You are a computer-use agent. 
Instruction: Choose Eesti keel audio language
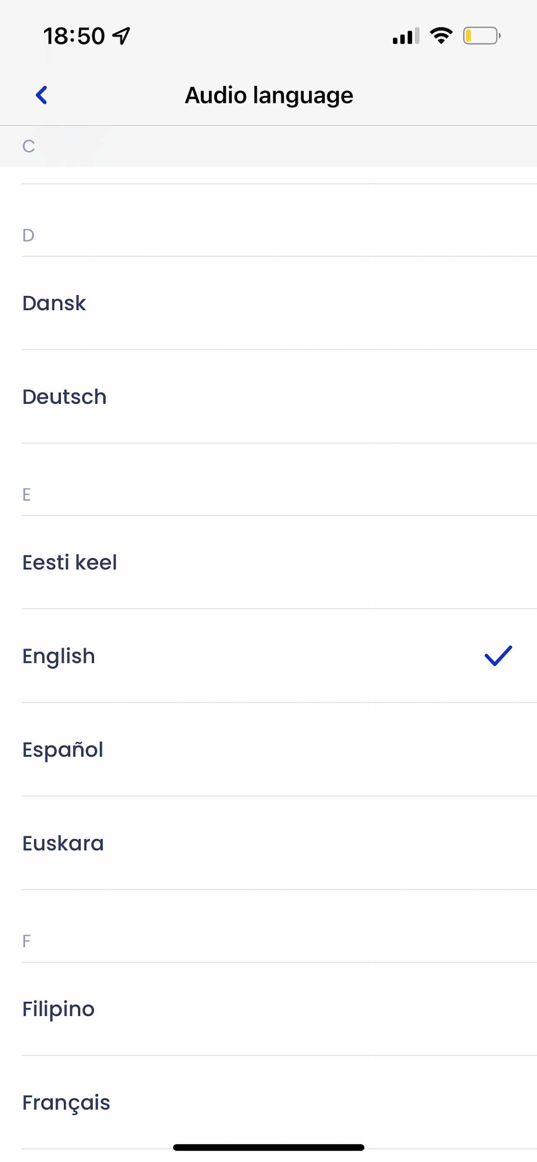pos(70,562)
